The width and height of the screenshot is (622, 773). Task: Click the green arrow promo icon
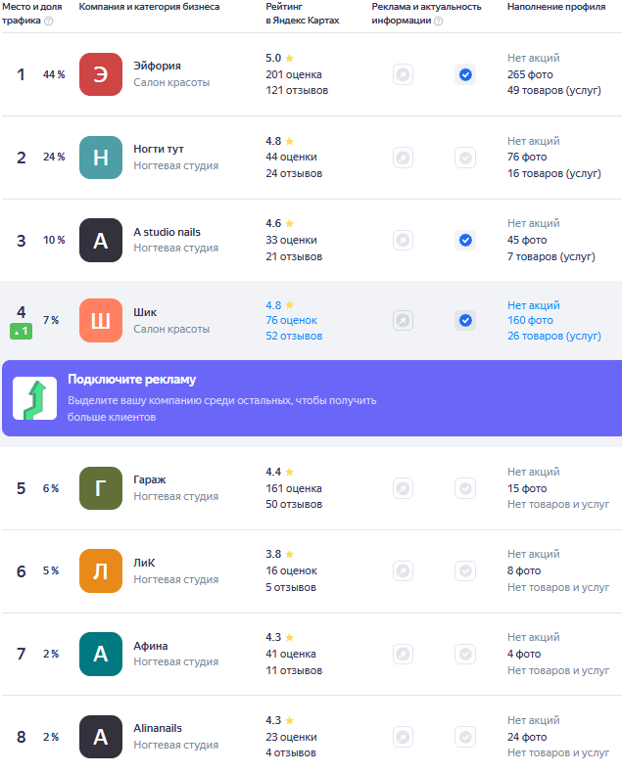(x=34, y=398)
